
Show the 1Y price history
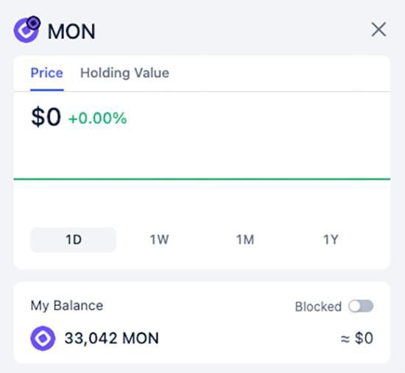pyautogui.click(x=331, y=240)
